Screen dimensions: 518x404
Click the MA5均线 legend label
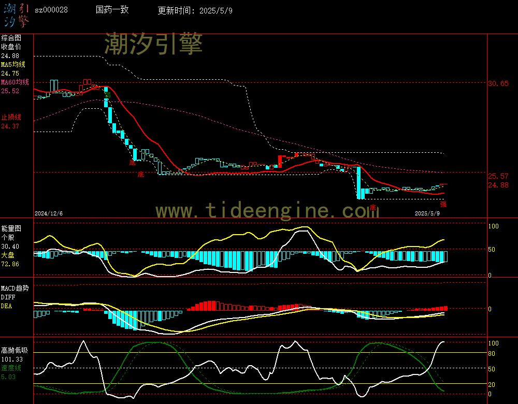coord(13,64)
